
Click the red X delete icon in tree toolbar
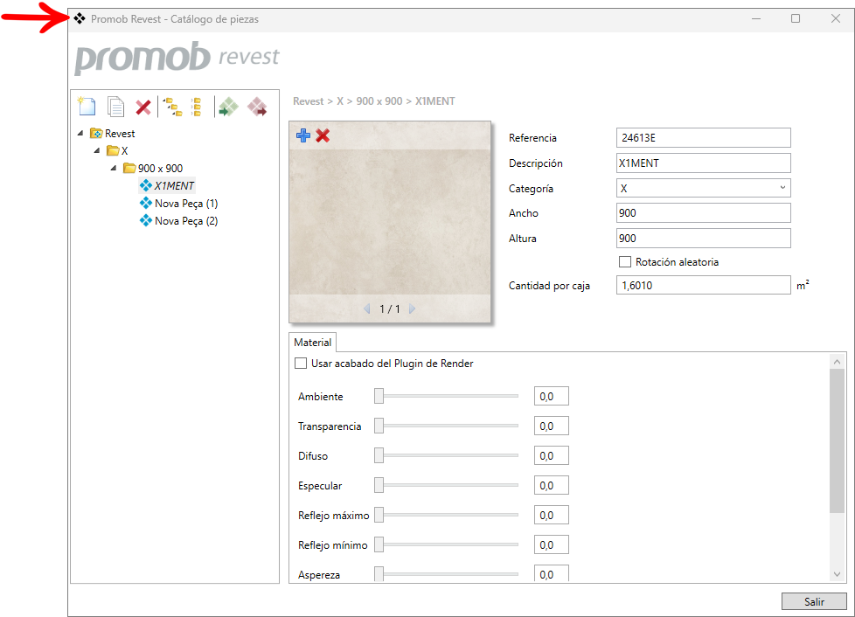143,107
